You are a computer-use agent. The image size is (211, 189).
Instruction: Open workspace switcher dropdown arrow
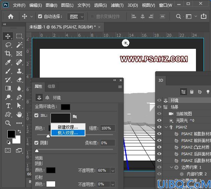196,16
